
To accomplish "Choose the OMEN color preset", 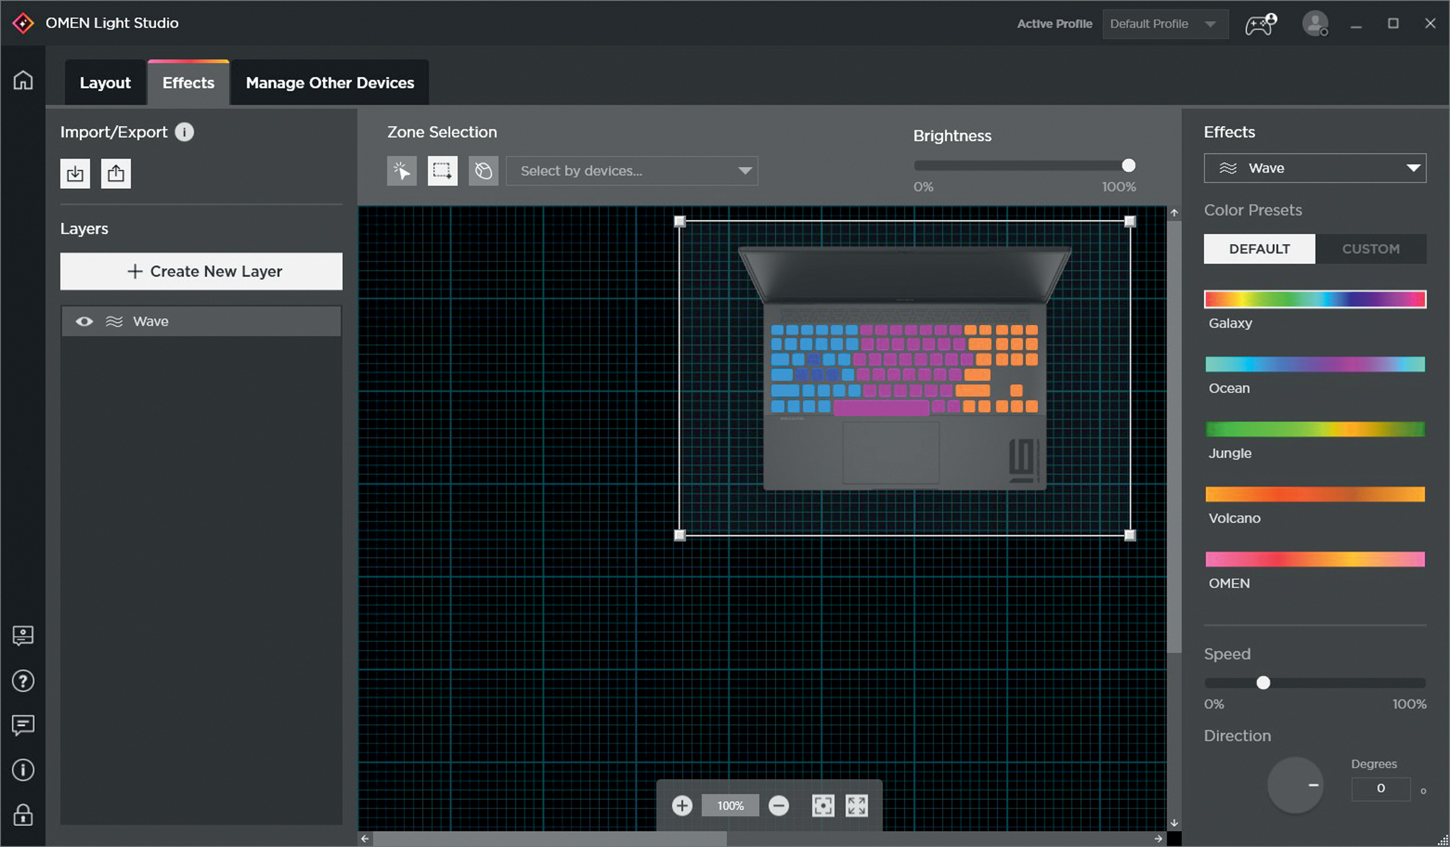I will 1315,559.
